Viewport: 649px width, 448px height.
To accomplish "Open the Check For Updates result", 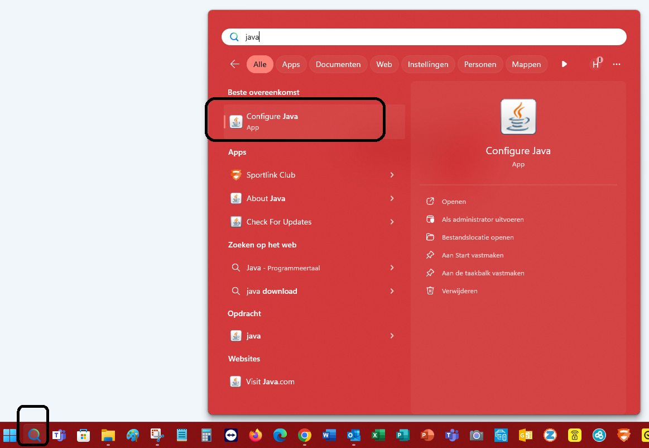I will pos(314,222).
